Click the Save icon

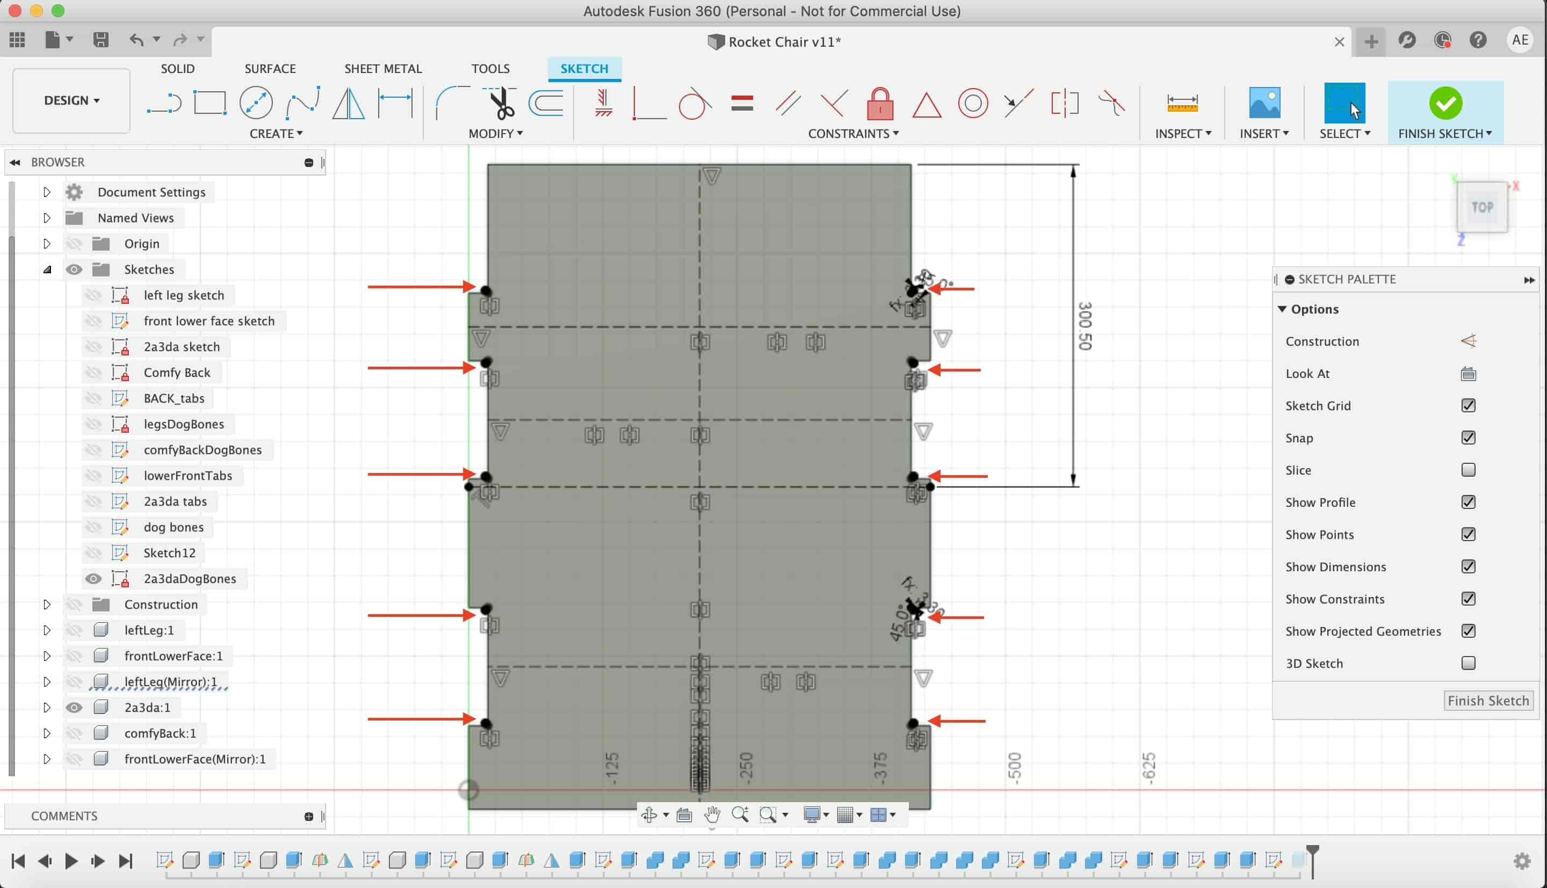click(x=100, y=40)
